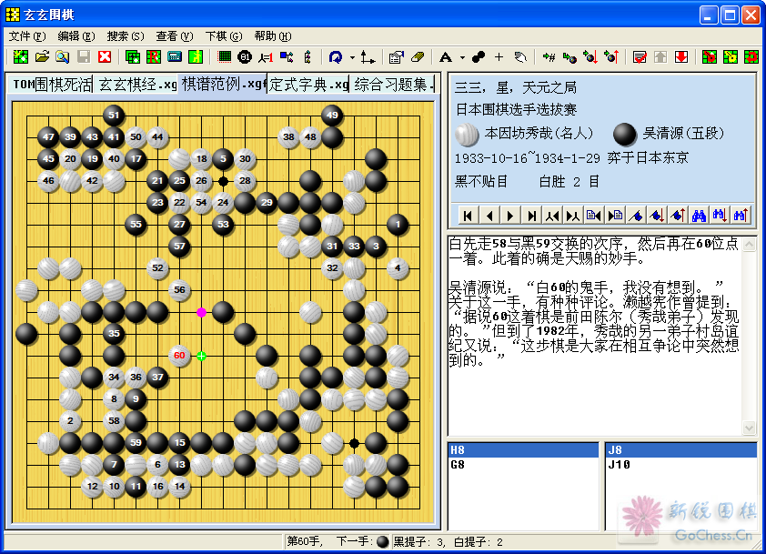Click the blue flag bookmark button
The width and height of the screenshot is (766, 554).
636,216
